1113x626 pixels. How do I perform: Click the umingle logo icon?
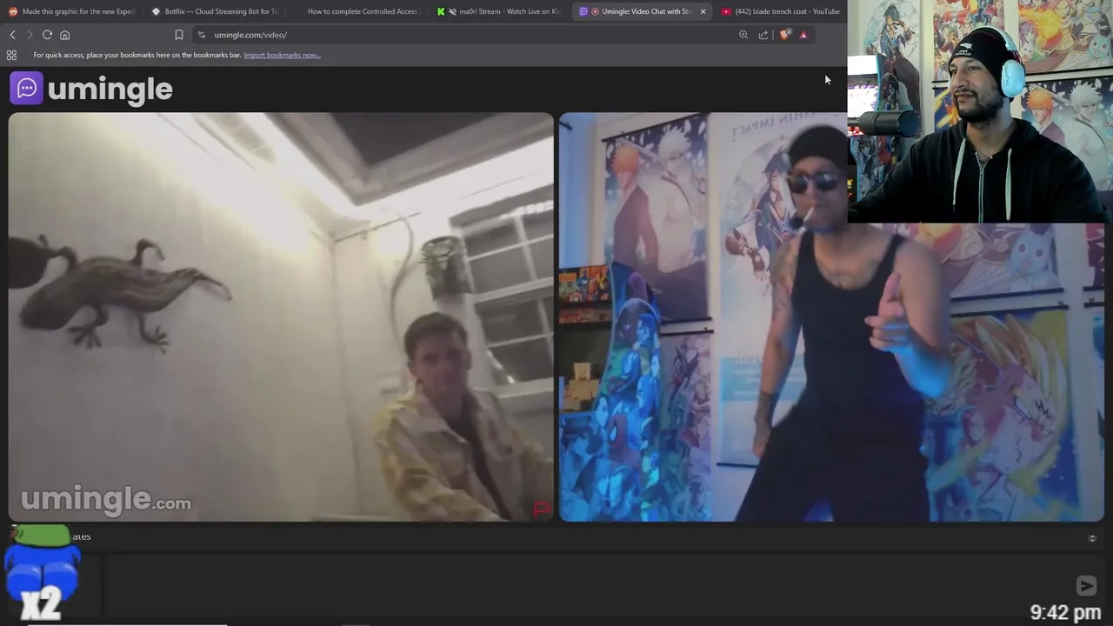click(x=26, y=88)
